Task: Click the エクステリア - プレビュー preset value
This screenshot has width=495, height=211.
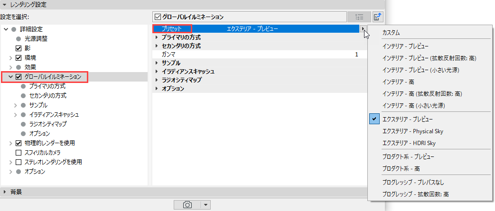Action: [x=252, y=29]
